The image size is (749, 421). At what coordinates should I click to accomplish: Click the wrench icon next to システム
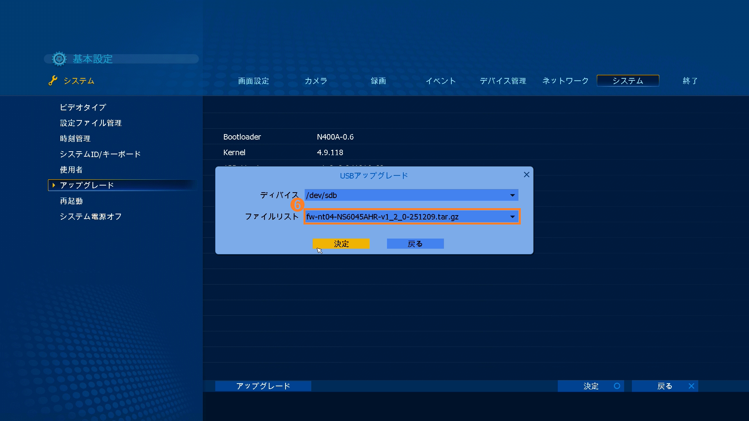tap(53, 81)
